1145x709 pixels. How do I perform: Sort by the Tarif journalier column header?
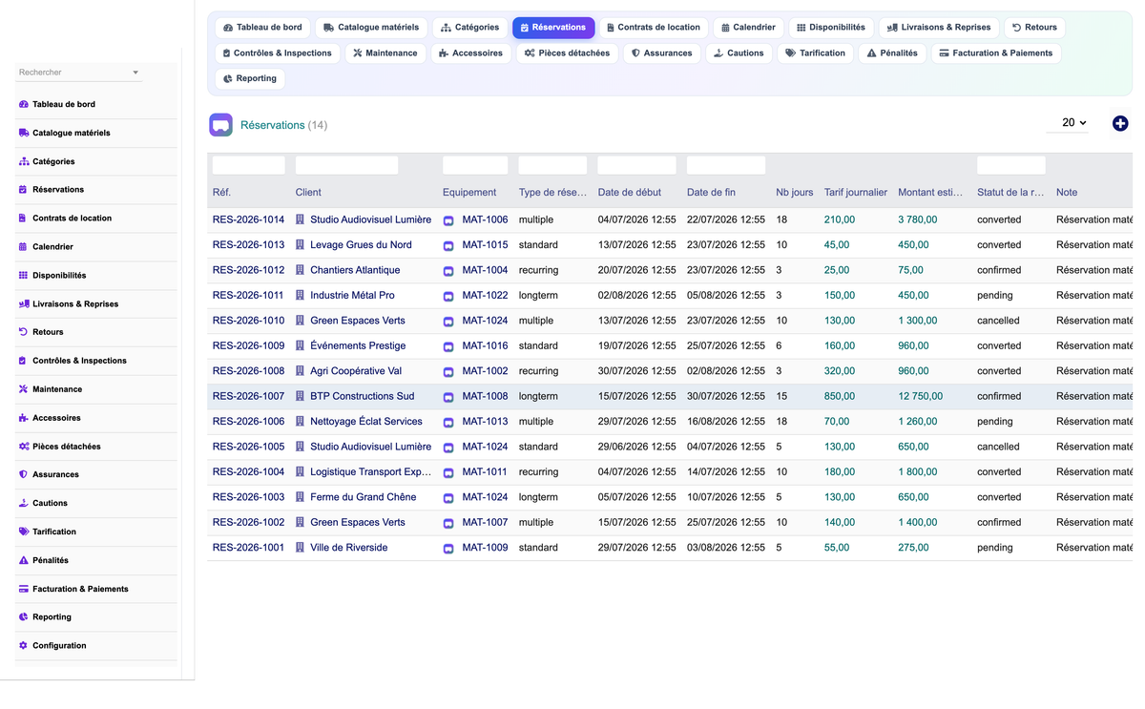pos(856,193)
